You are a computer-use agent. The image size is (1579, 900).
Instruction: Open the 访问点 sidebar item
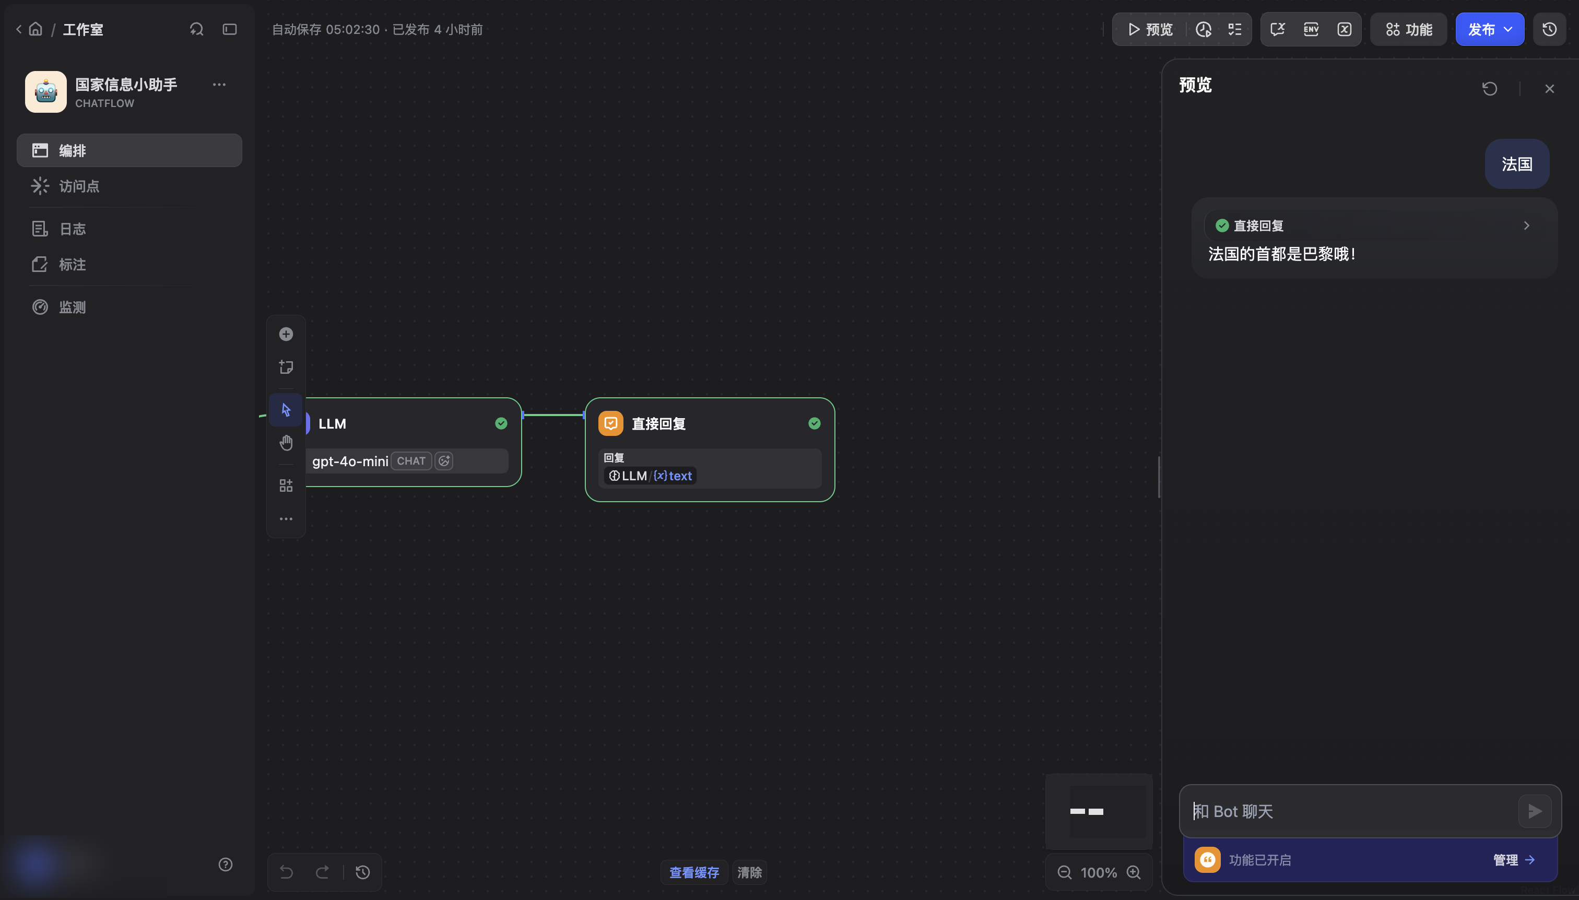click(129, 186)
